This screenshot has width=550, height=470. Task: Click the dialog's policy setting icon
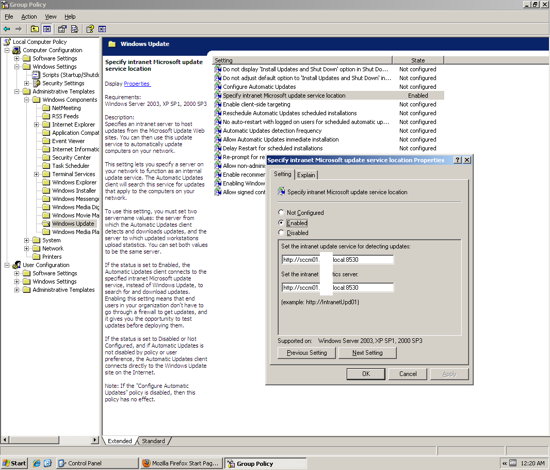(281, 192)
